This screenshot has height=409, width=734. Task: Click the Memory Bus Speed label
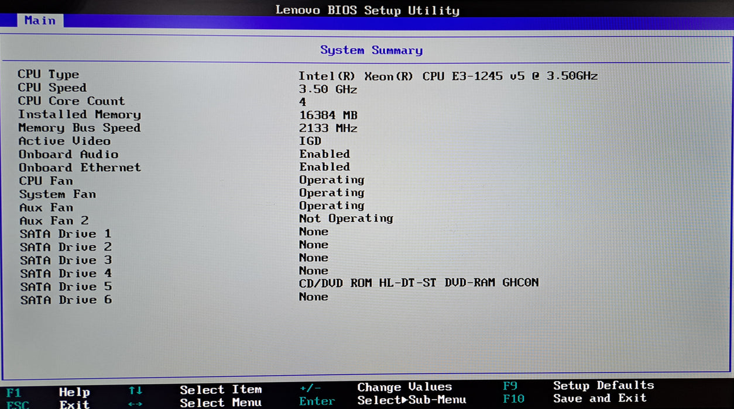pyautogui.click(x=80, y=128)
